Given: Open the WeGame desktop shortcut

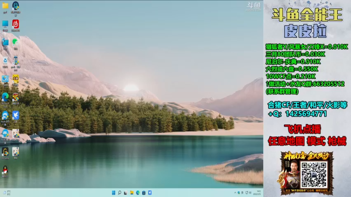Looking at the screenshot, I should tap(5, 152).
